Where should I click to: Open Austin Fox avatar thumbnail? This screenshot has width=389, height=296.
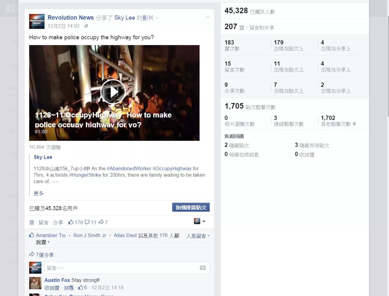35,283
